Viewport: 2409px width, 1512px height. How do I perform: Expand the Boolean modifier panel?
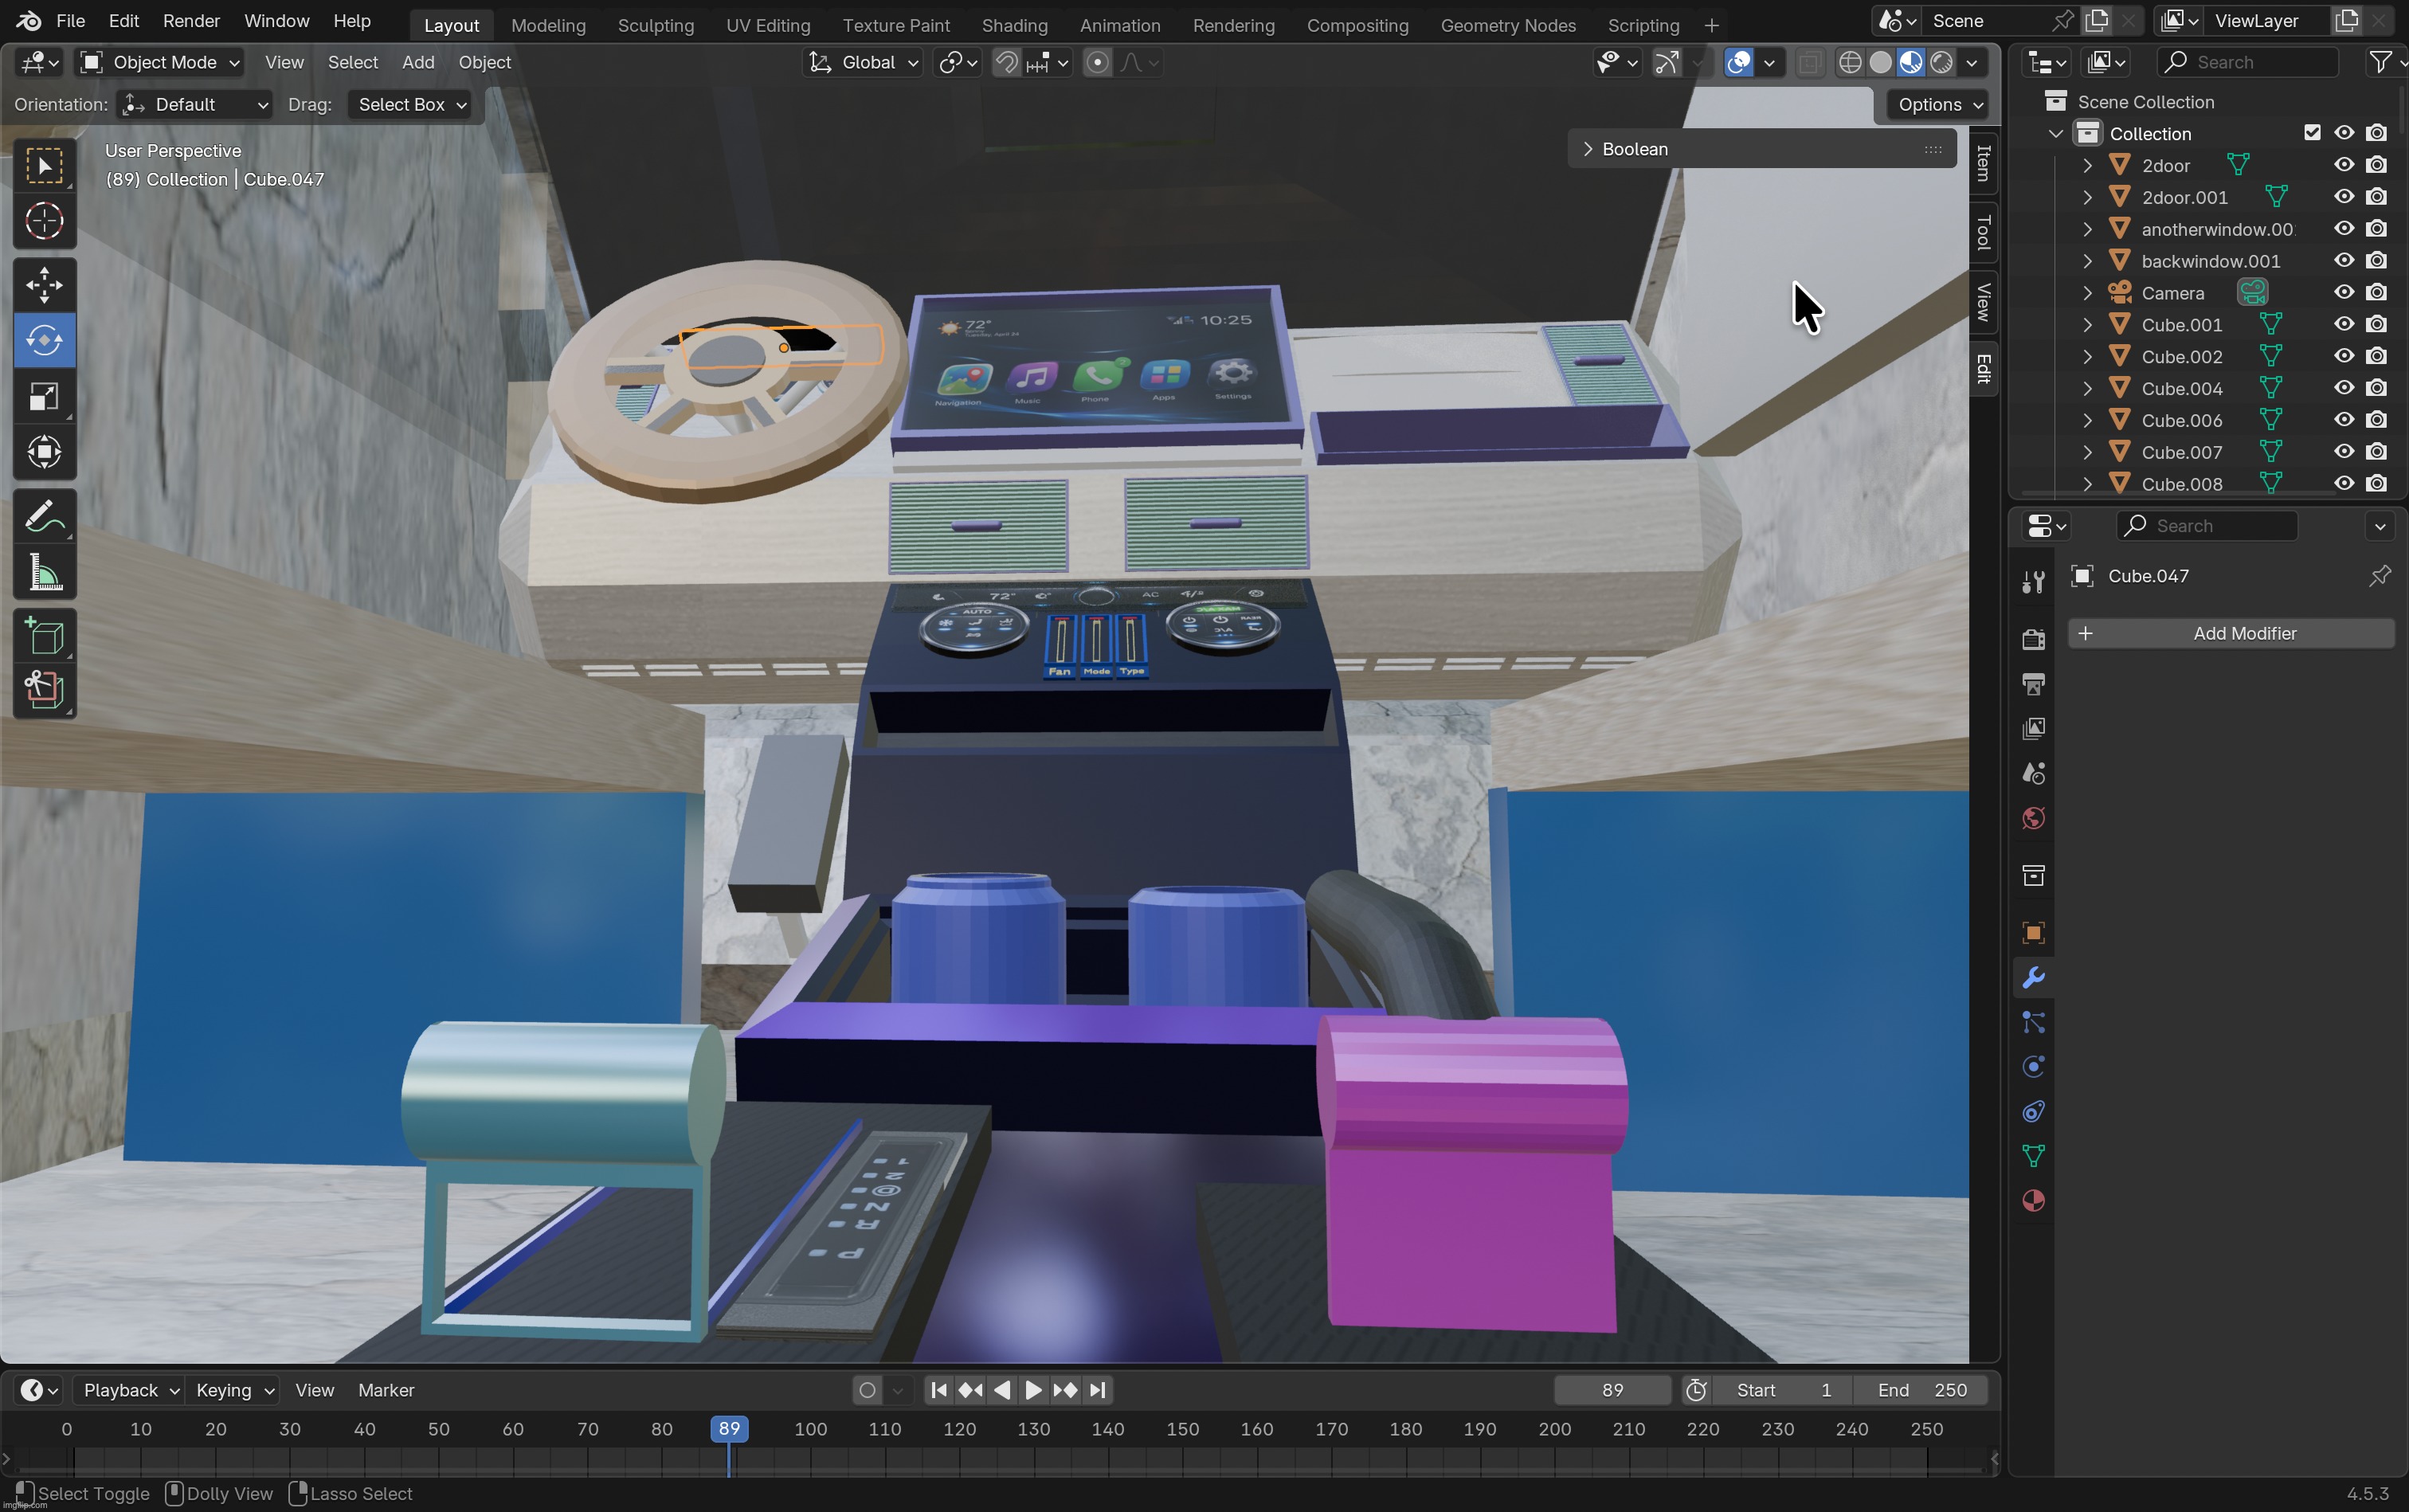[1589, 148]
